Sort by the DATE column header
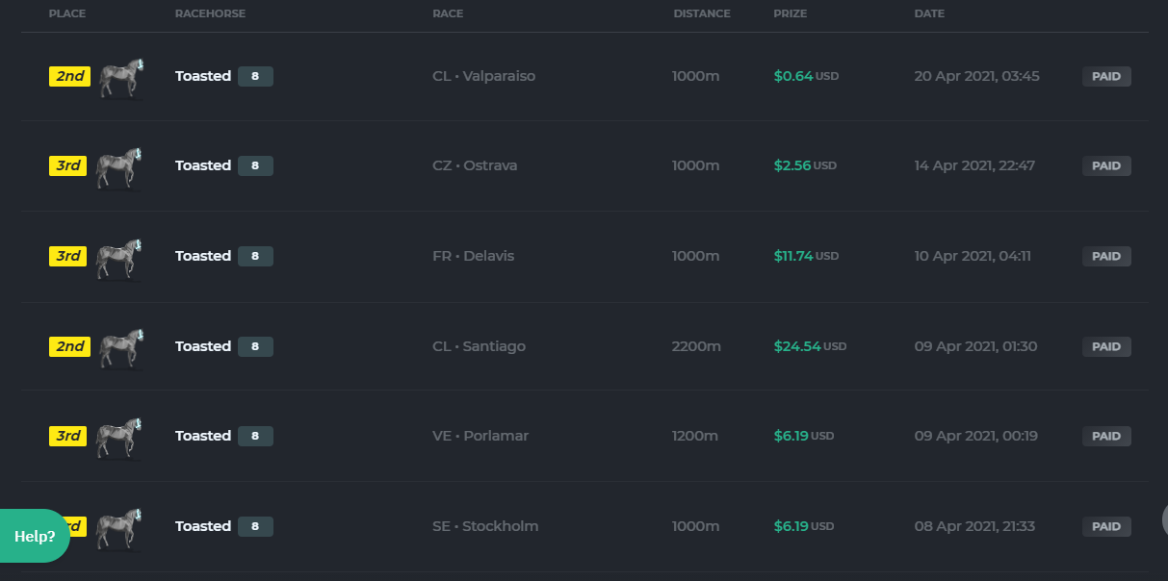1168x581 pixels. tap(929, 13)
